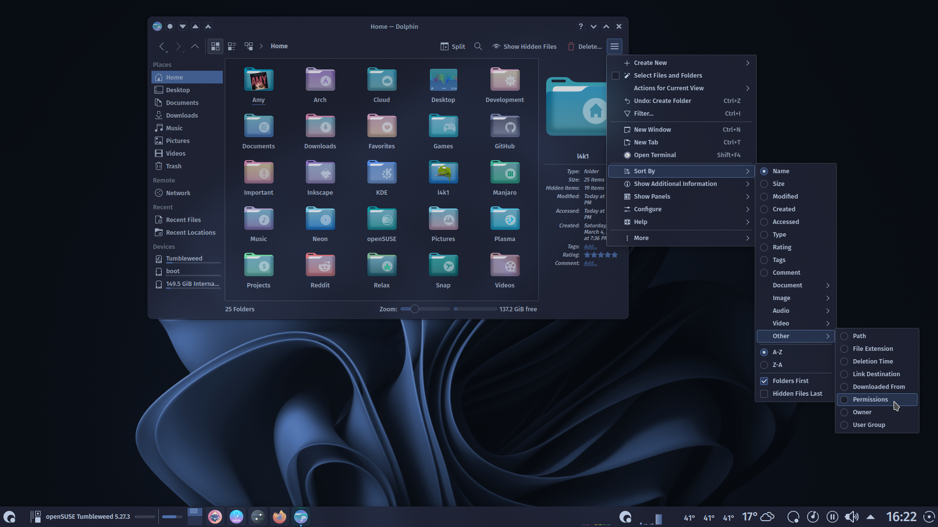Image resolution: width=938 pixels, height=527 pixels.
Task: Launch Firefox from the taskbar
Action: click(x=279, y=517)
